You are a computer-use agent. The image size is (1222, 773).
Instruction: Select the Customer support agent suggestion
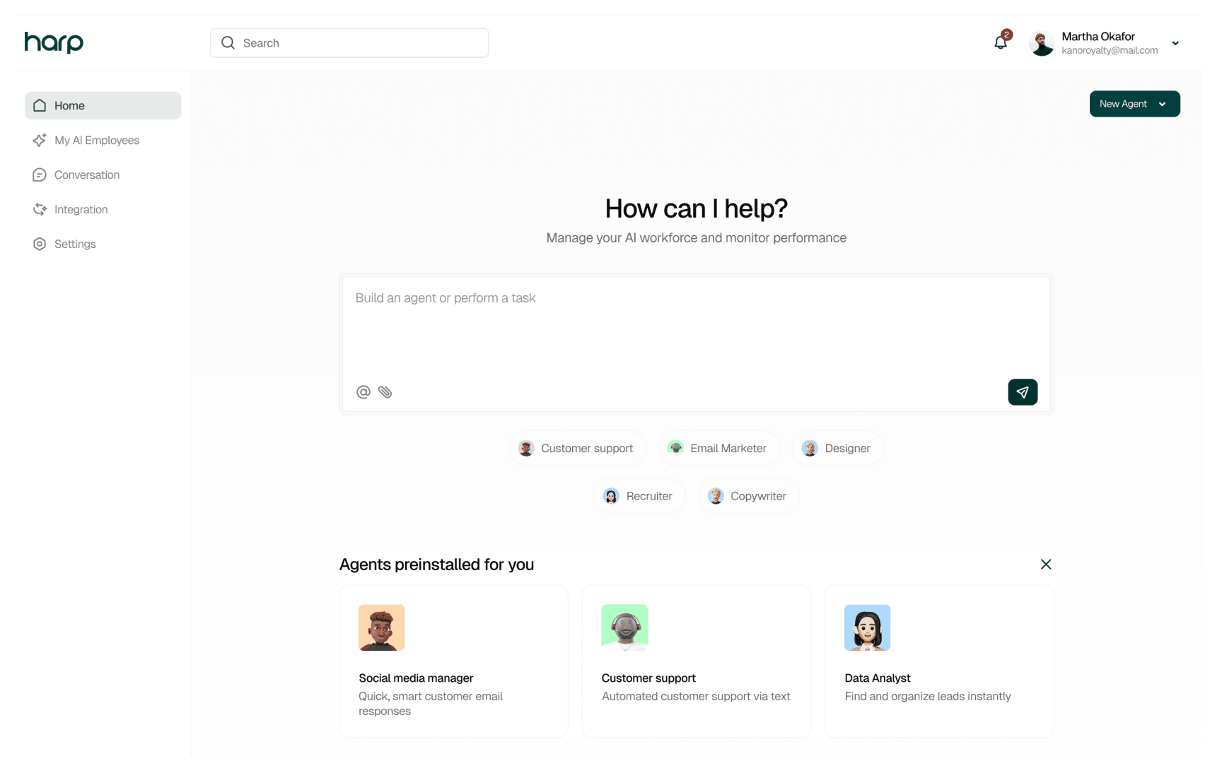(577, 448)
